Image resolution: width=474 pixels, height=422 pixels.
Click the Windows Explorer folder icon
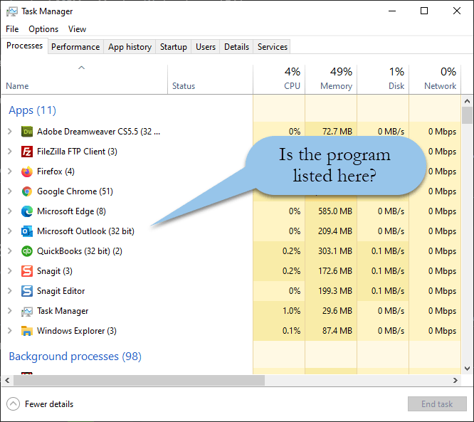pyautogui.click(x=27, y=331)
